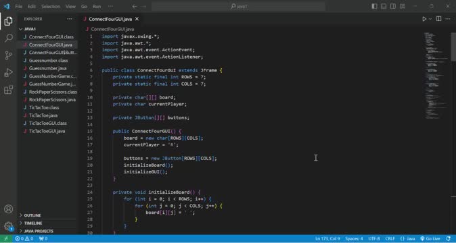Split the editor to the right
Screen dimensions: 456x243
tap(438, 19)
